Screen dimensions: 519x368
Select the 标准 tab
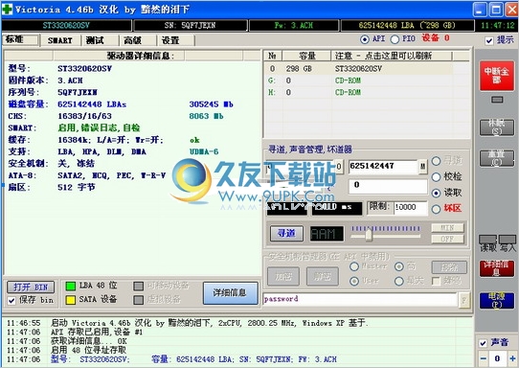click(x=20, y=39)
